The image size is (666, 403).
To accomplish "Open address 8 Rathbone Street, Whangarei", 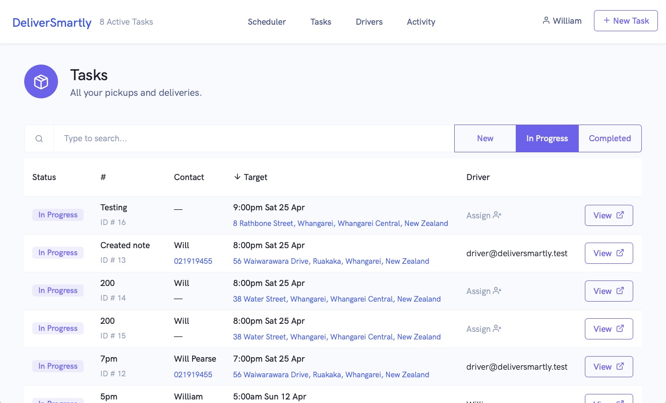I will click(x=340, y=223).
